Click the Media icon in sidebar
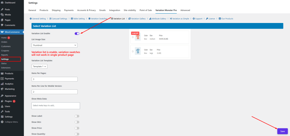The width and height of the screenshot is (290, 136). point(2,15)
